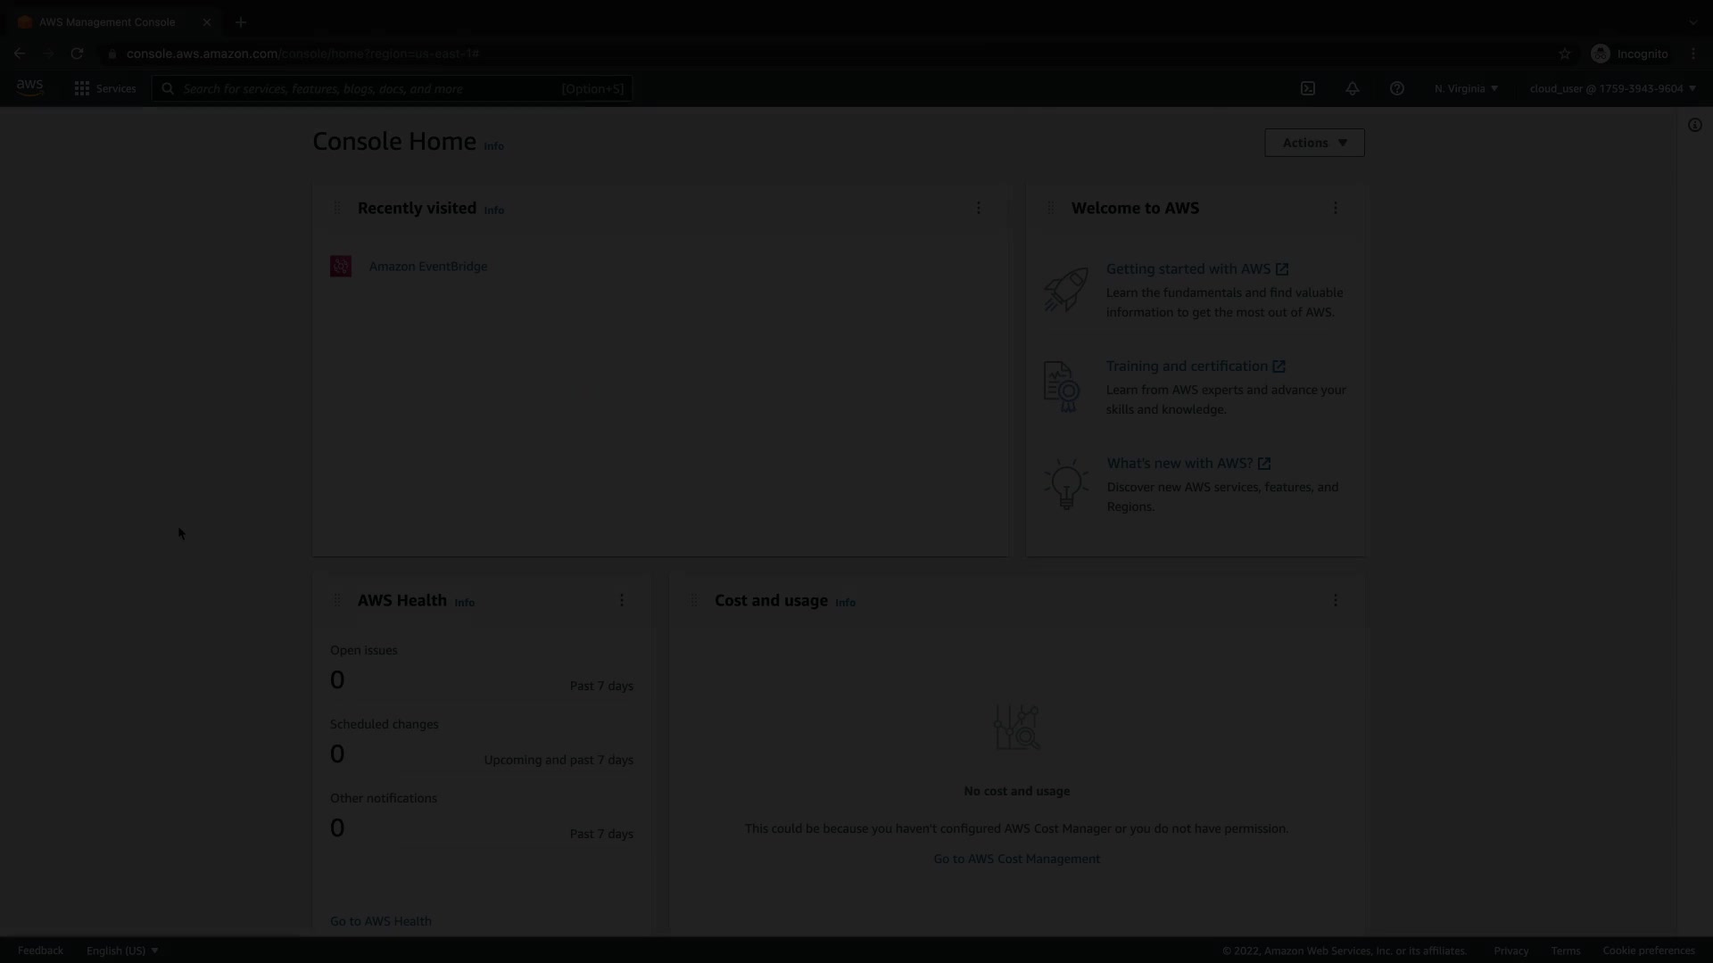The image size is (1713, 963).
Task: Open the CloudShell terminal icon
Action: click(x=1308, y=88)
